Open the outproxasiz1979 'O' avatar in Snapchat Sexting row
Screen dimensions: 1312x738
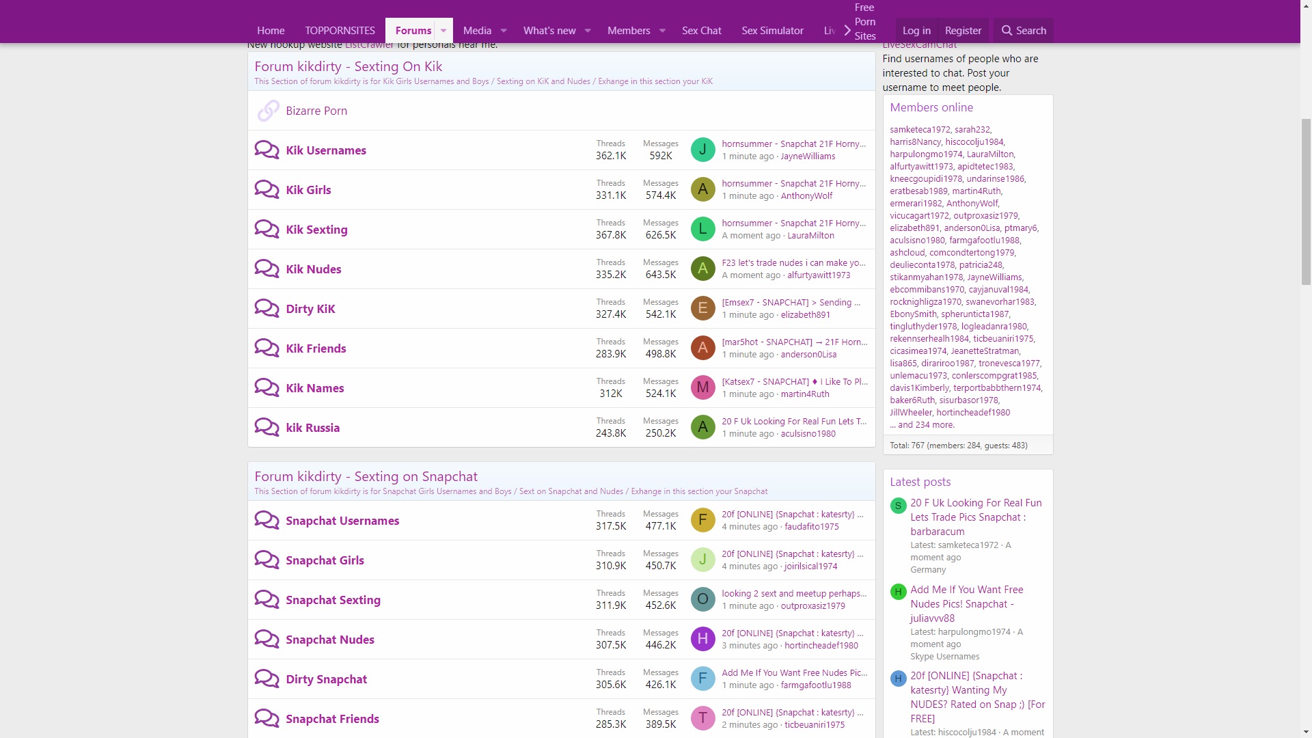click(702, 599)
